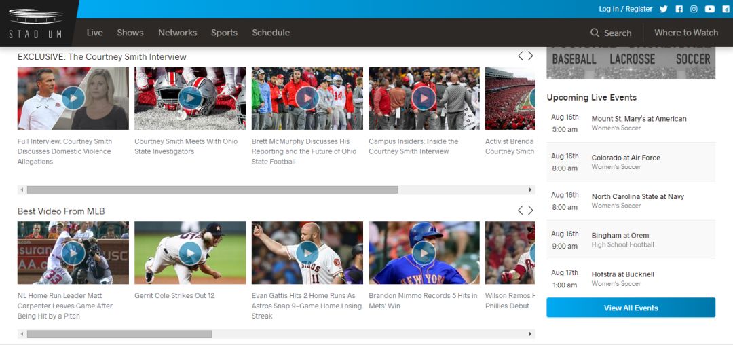
Task: Play NL Home Run Leader Matt Carpenter video
Action: (73, 253)
